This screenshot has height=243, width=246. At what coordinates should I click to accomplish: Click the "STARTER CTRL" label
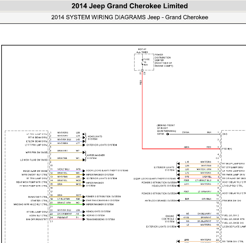(x=39, y=201)
